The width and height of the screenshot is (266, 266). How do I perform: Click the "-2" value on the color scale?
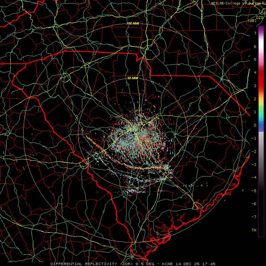pos(254,152)
